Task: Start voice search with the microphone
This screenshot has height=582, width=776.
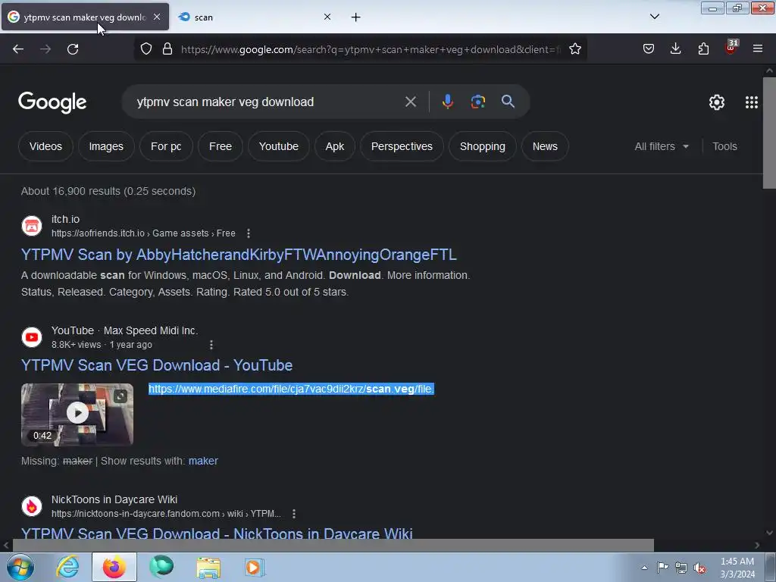Action: coord(447,102)
